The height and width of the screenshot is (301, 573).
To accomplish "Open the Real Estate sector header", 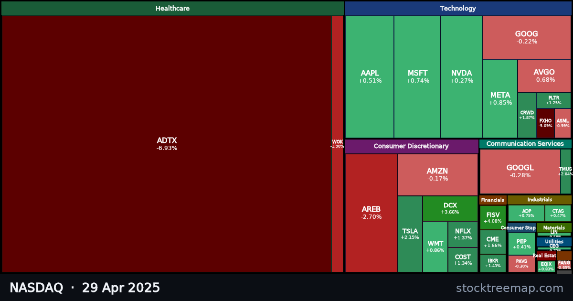I will click(546, 256).
